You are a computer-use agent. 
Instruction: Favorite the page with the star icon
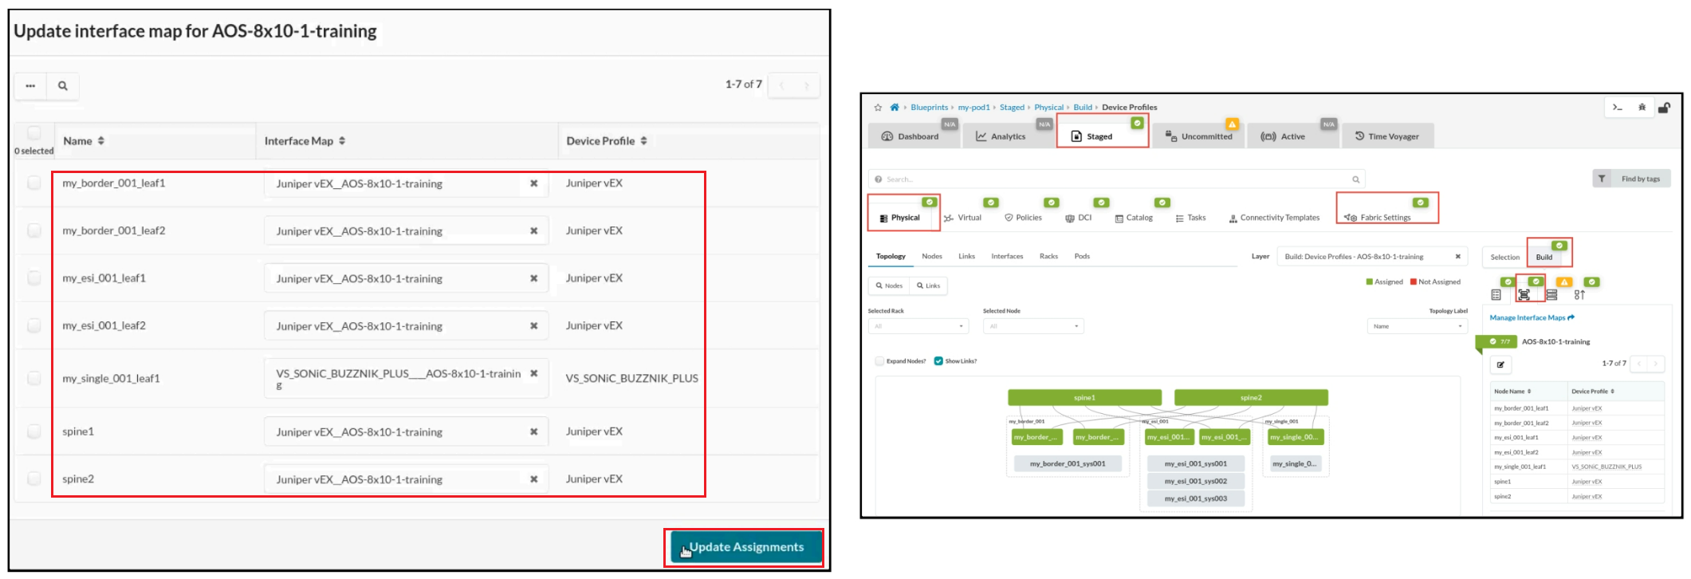(878, 108)
